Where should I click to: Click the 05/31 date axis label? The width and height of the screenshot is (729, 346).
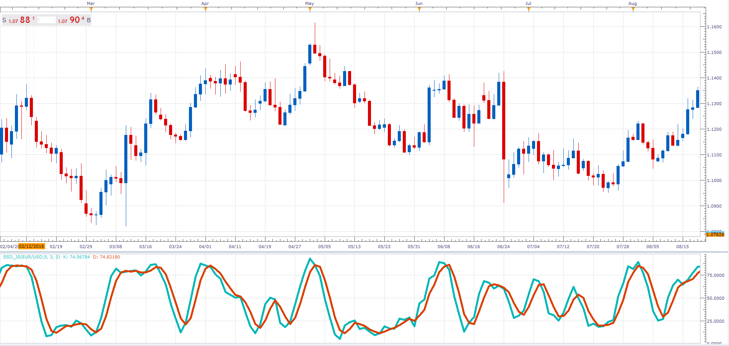[414, 247]
